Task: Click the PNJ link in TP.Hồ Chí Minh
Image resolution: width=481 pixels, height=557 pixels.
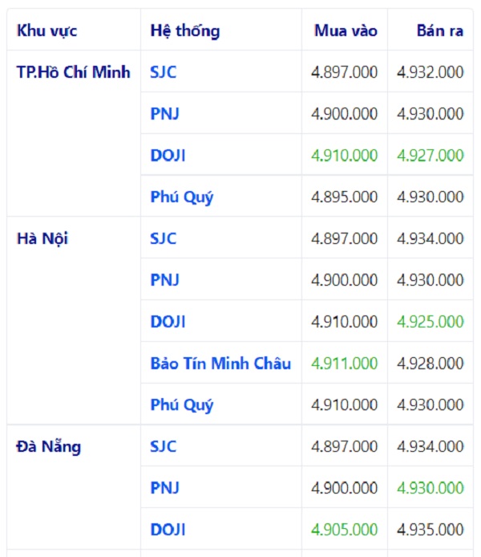Action: (164, 114)
